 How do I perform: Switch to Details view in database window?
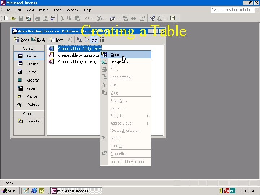tap(101, 39)
